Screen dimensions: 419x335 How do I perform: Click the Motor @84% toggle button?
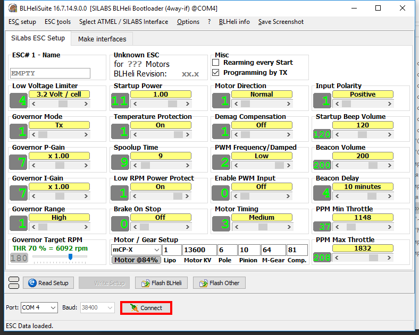click(x=136, y=260)
